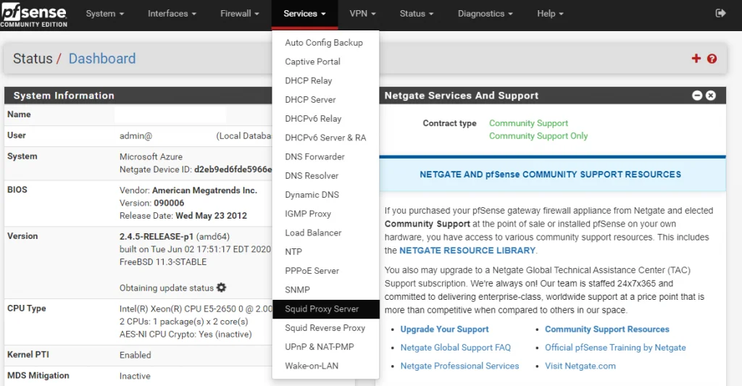Open the red question mark help icon

[x=712, y=59]
